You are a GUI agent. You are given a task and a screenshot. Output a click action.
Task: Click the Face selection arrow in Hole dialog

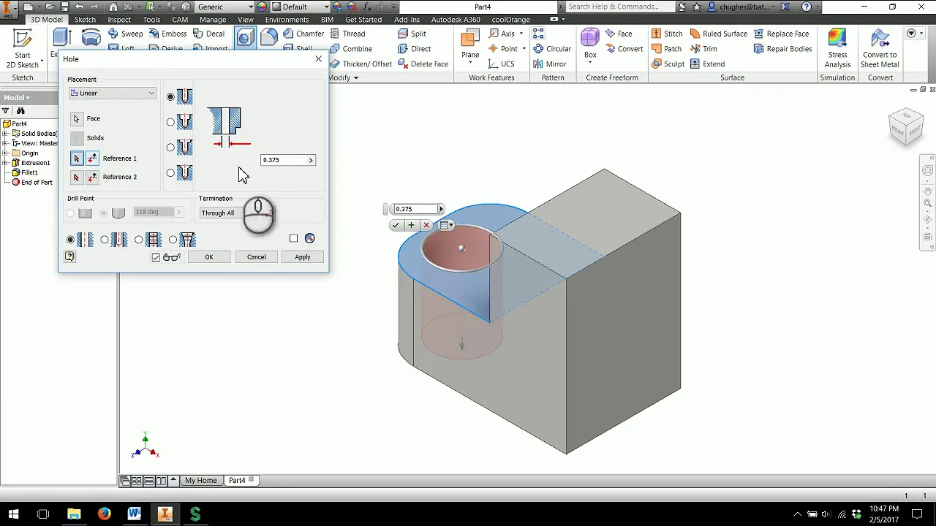77,118
